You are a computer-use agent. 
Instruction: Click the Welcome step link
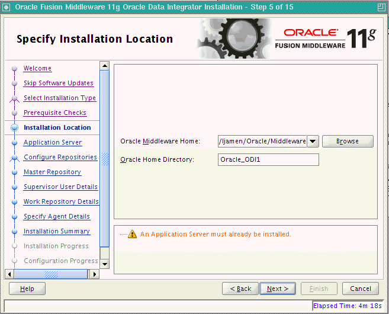click(x=37, y=68)
